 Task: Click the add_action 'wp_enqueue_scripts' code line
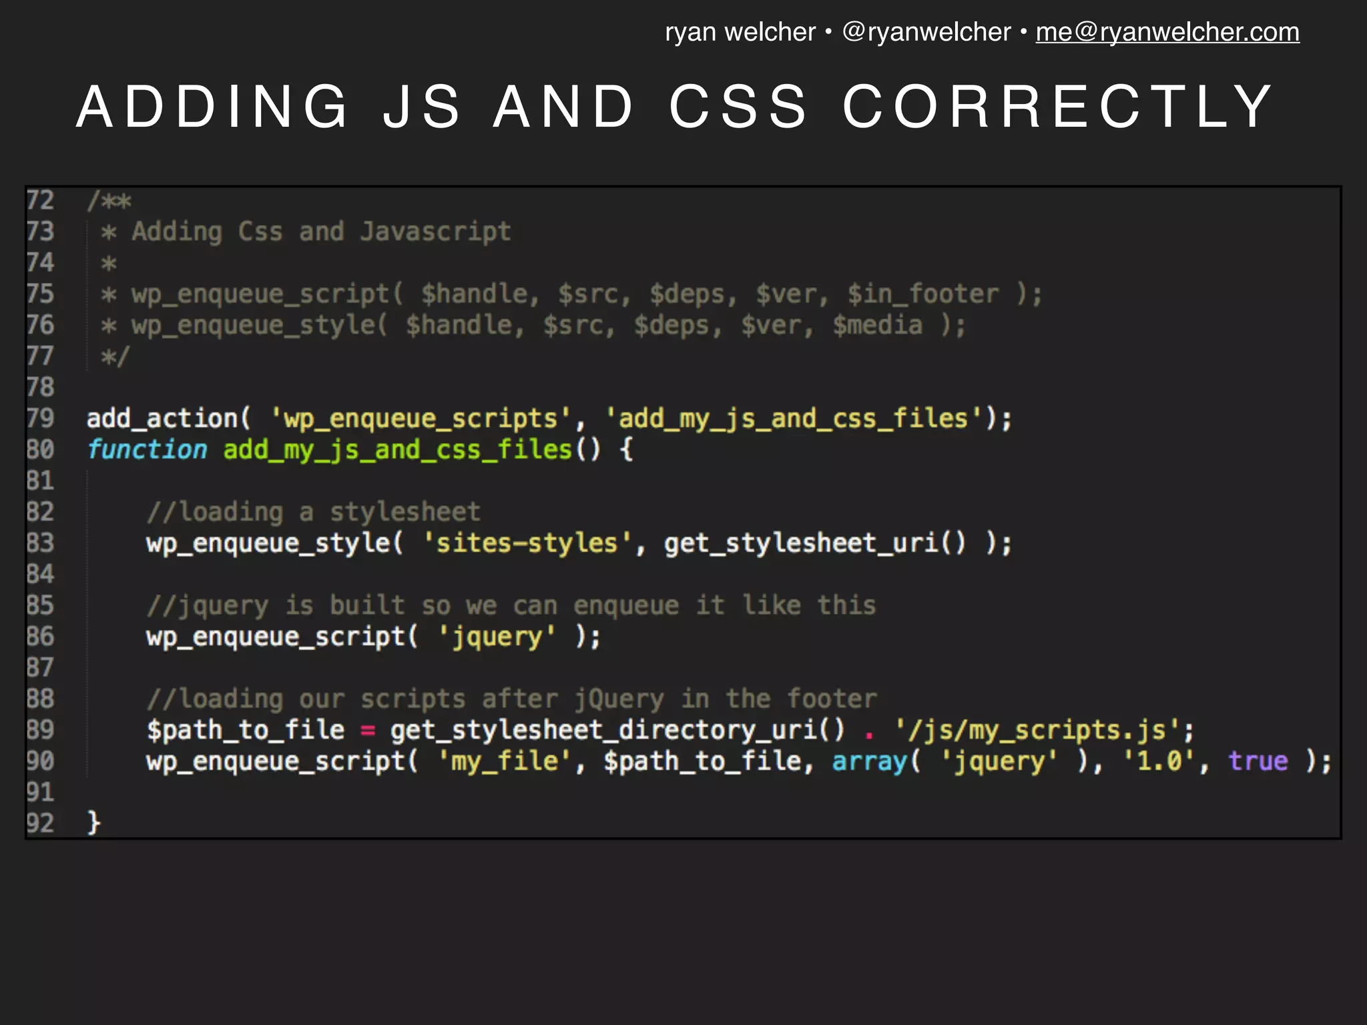click(x=550, y=419)
